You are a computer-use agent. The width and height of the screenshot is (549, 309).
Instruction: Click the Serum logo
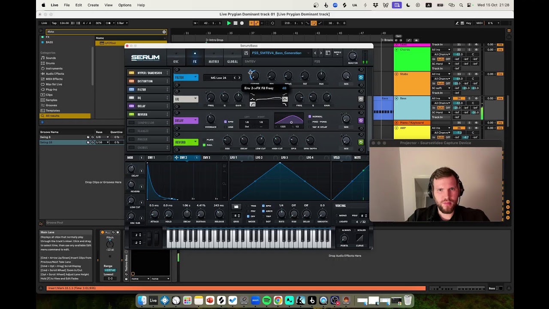[x=145, y=58]
